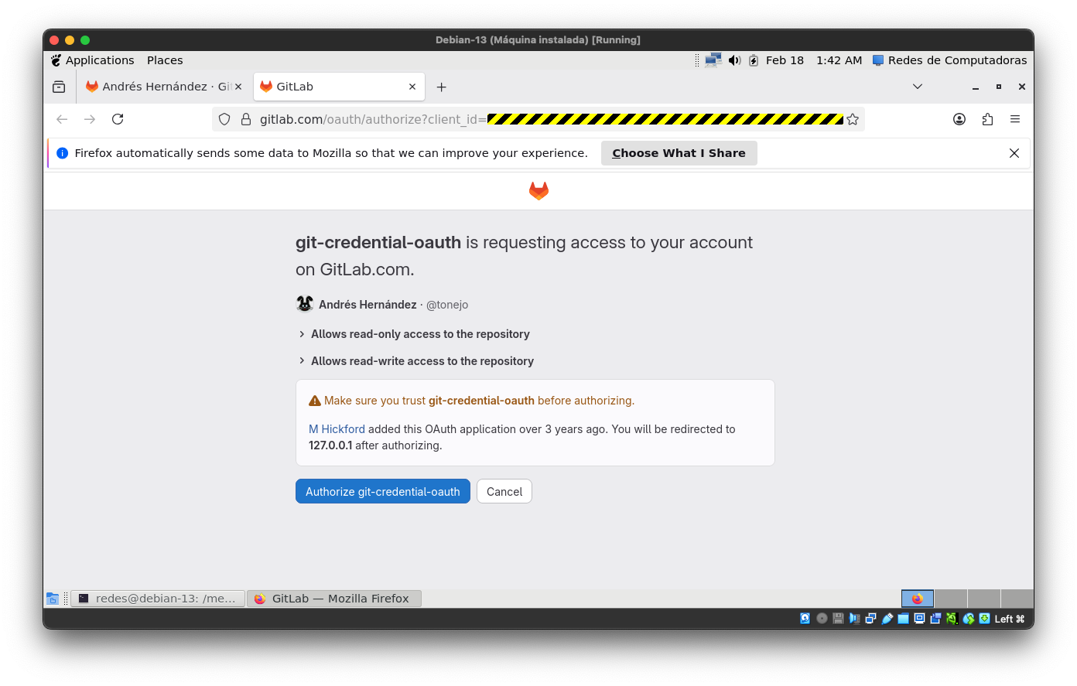Click the battery power tray icon

[x=754, y=60]
